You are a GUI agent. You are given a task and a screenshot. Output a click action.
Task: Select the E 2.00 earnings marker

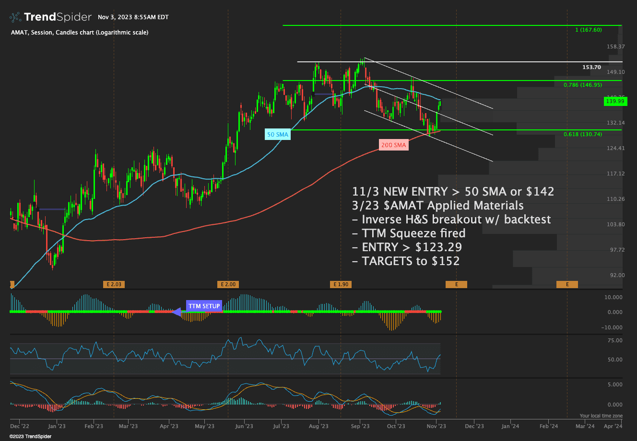(228, 284)
